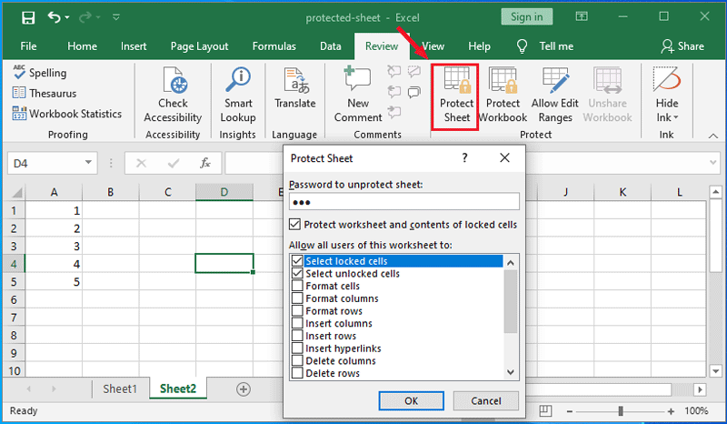727x424 pixels.
Task: Uncheck Select locked cells
Action: (x=297, y=260)
